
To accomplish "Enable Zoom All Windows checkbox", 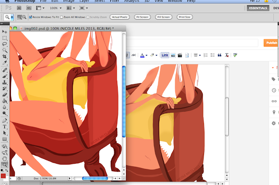I will 61,17.
